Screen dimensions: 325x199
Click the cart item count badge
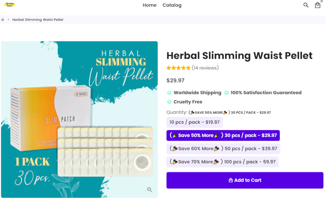tap(321, 2)
